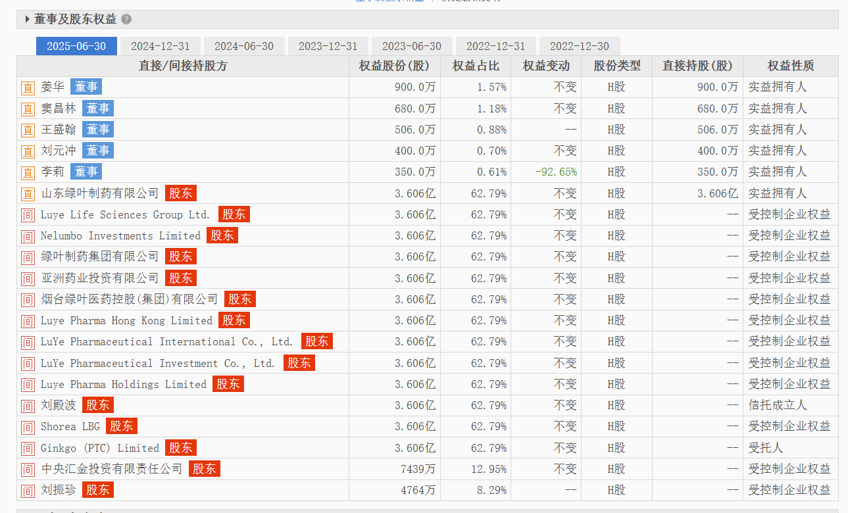Click the 股东 badge beside 刘振珍
Screen dimensions: 848x513
98,490
